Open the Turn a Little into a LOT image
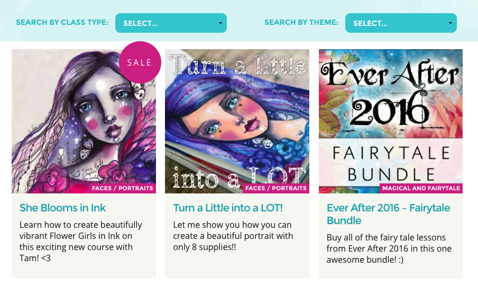The height and width of the screenshot is (287, 478). point(237,121)
